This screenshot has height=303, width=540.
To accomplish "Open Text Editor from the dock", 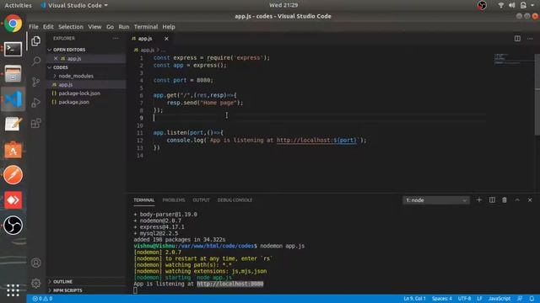I will point(13,124).
